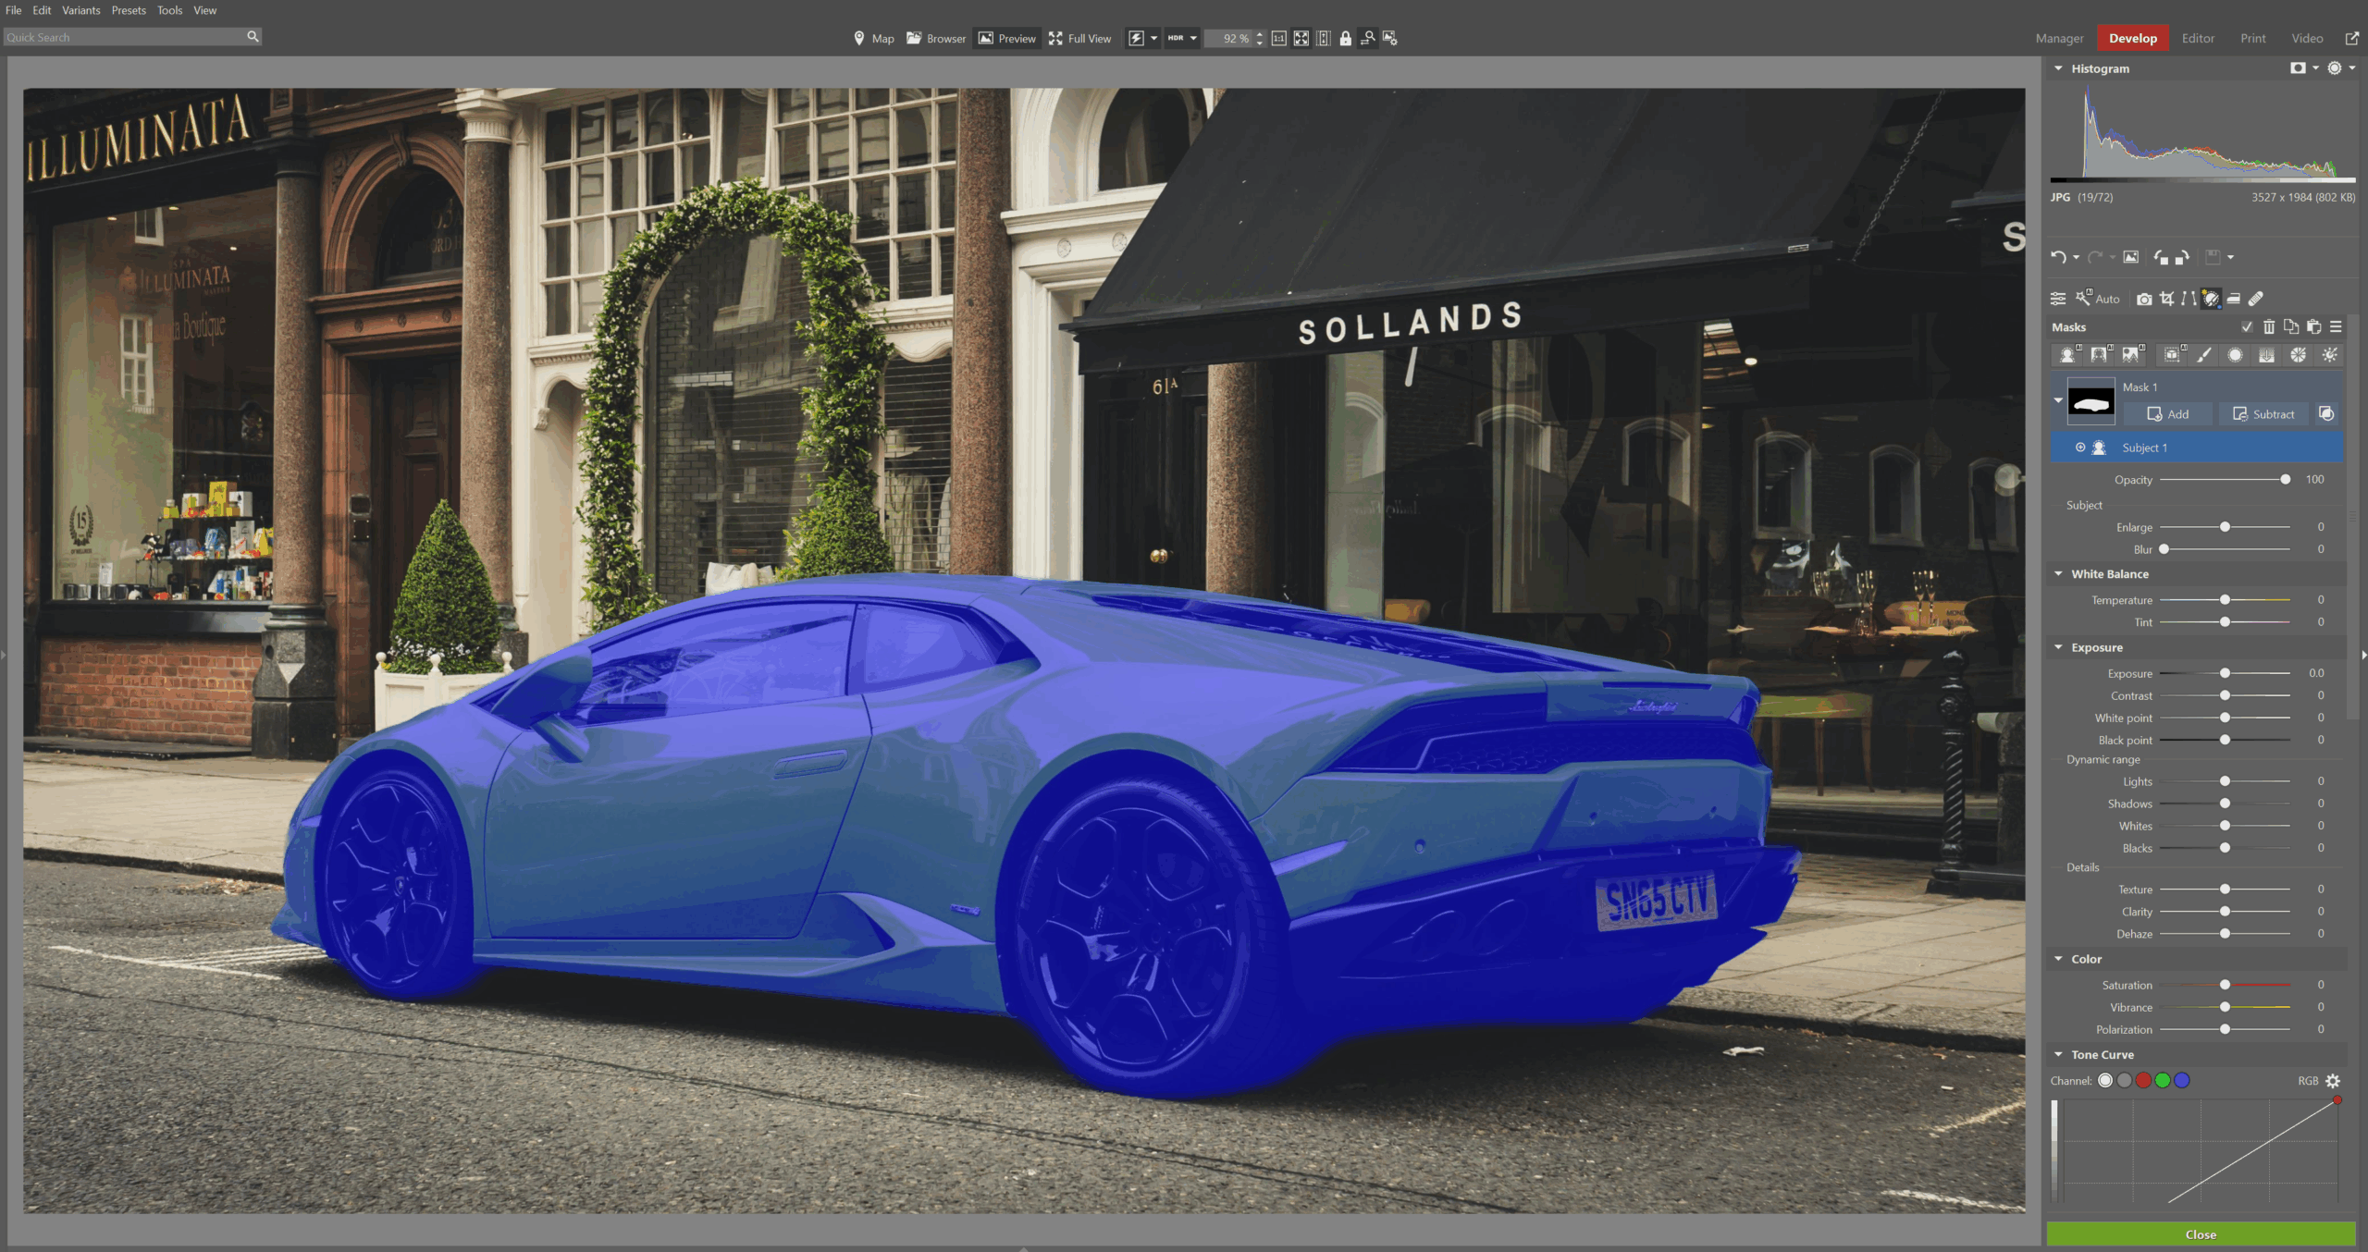Select the red Tone Curve channel

(2144, 1080)
